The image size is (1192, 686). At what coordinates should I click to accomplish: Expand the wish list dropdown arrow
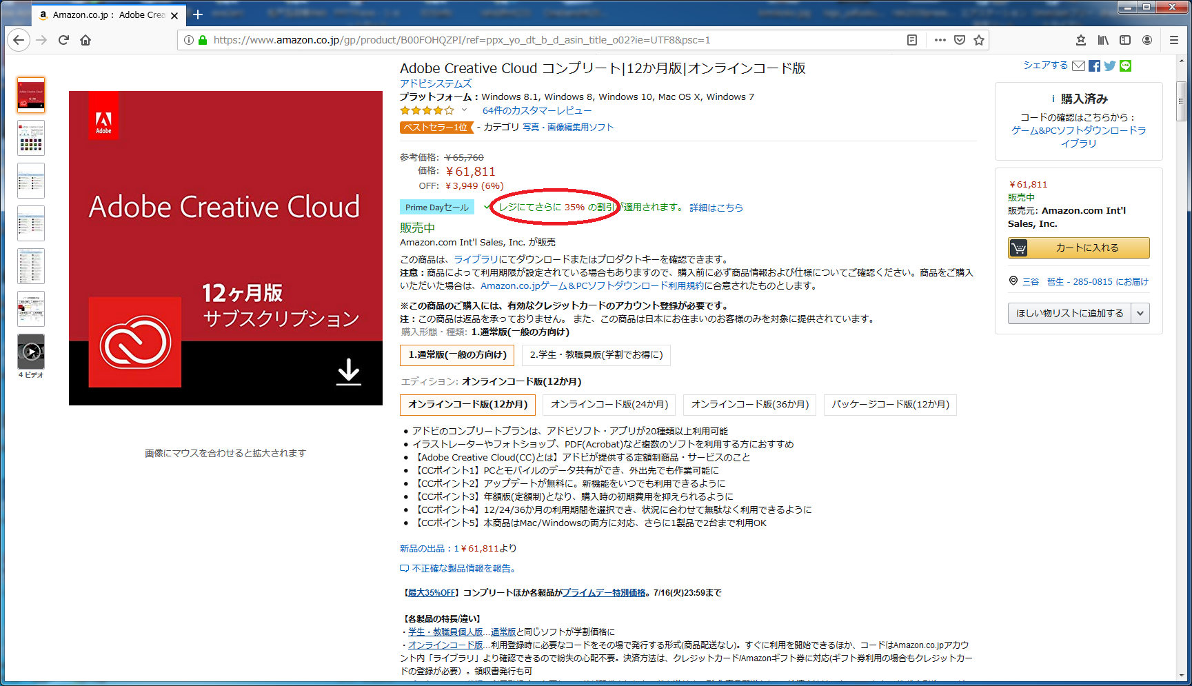[1140, 313]
